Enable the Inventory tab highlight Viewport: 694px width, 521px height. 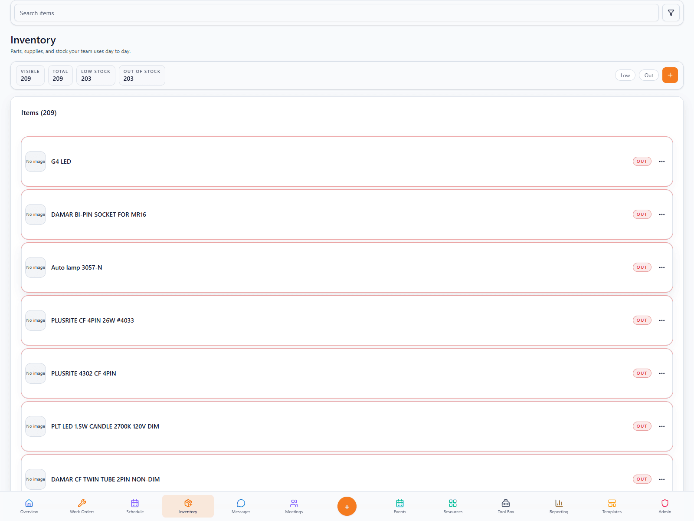click(188, 506)
